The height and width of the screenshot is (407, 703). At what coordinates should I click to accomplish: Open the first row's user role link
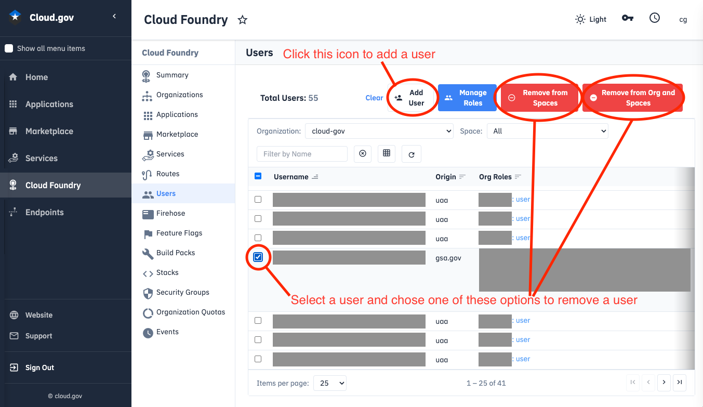523,200
